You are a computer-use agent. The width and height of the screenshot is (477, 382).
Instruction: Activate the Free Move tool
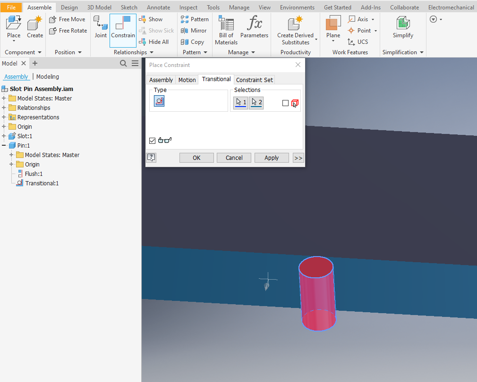[x=67, y=19]
